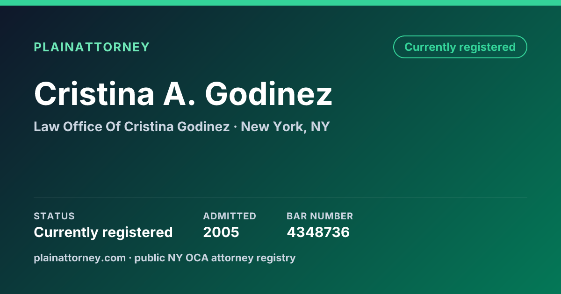Click the word registered inside pill badge
This screenshot has height=294, width=561.
(x=487, y=47)
